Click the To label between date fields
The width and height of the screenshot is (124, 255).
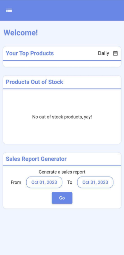[70, 182]
